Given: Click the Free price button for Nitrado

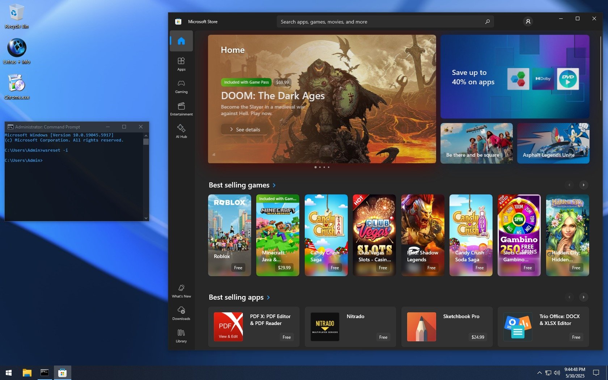Looking at the screenshot, I should coord(383,337).
